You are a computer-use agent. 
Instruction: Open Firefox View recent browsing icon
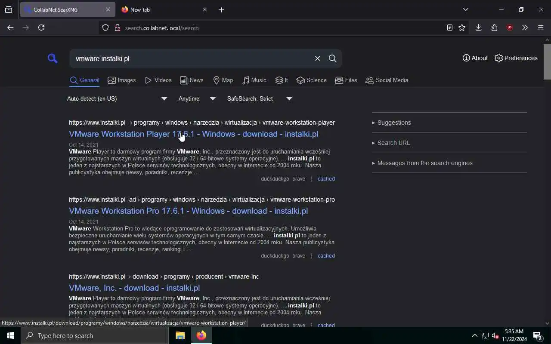click(9, 9)
